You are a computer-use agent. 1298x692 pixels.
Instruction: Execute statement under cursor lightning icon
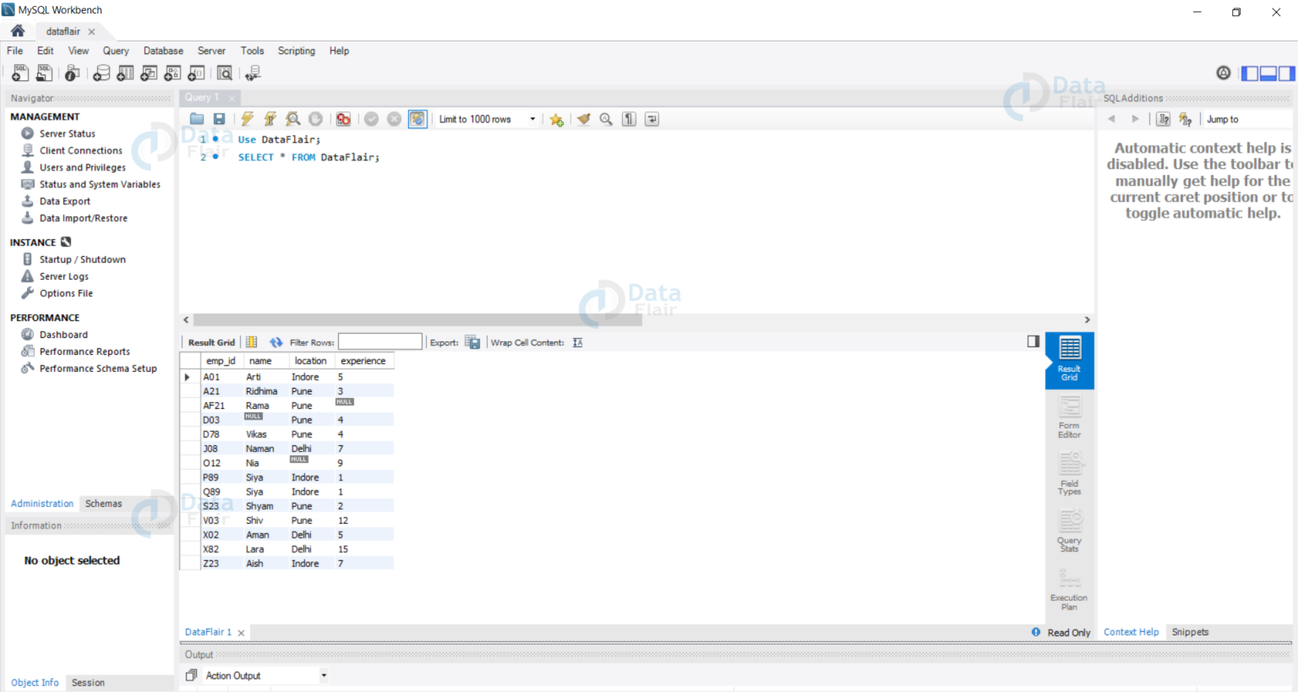point(270,119)
